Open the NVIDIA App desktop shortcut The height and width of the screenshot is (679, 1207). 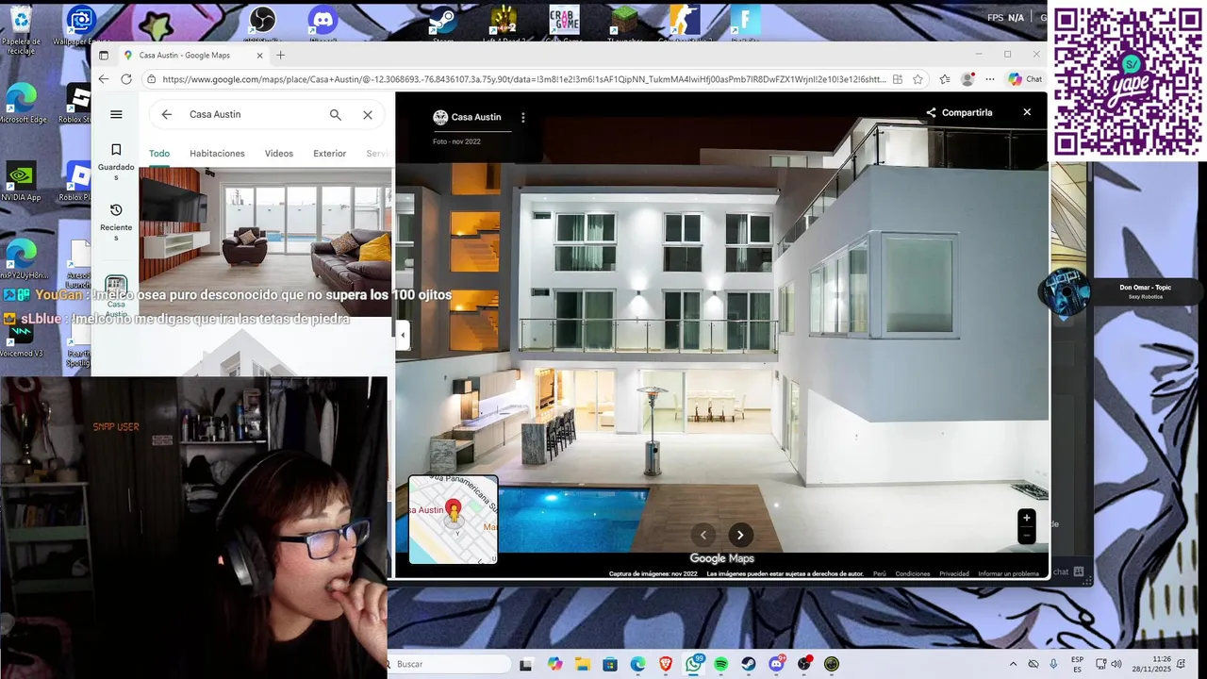tap(21, 181)
